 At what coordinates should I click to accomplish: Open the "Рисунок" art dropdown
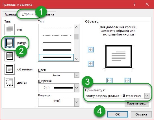pos(59,102)
